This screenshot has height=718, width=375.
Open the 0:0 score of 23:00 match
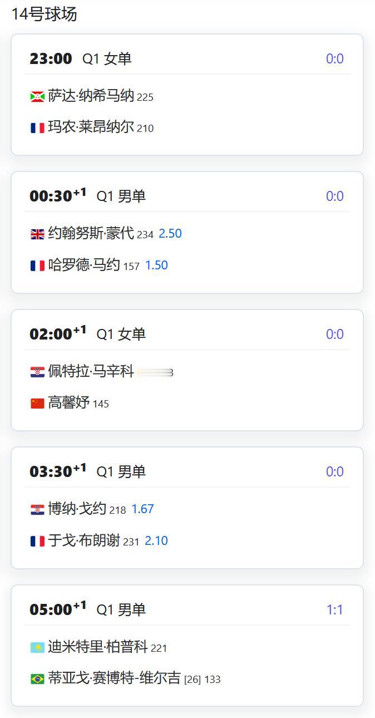click(x=335, y=59)
